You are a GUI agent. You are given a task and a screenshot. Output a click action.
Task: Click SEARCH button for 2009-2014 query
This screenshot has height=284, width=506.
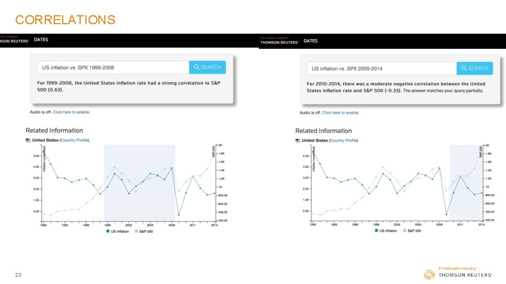click(x=475, y=68)
